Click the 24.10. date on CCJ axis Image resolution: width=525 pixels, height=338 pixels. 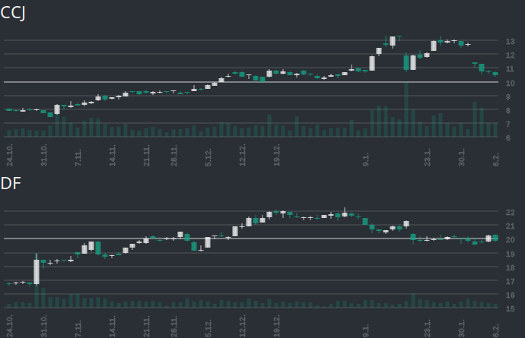click(x=9, y=156)
